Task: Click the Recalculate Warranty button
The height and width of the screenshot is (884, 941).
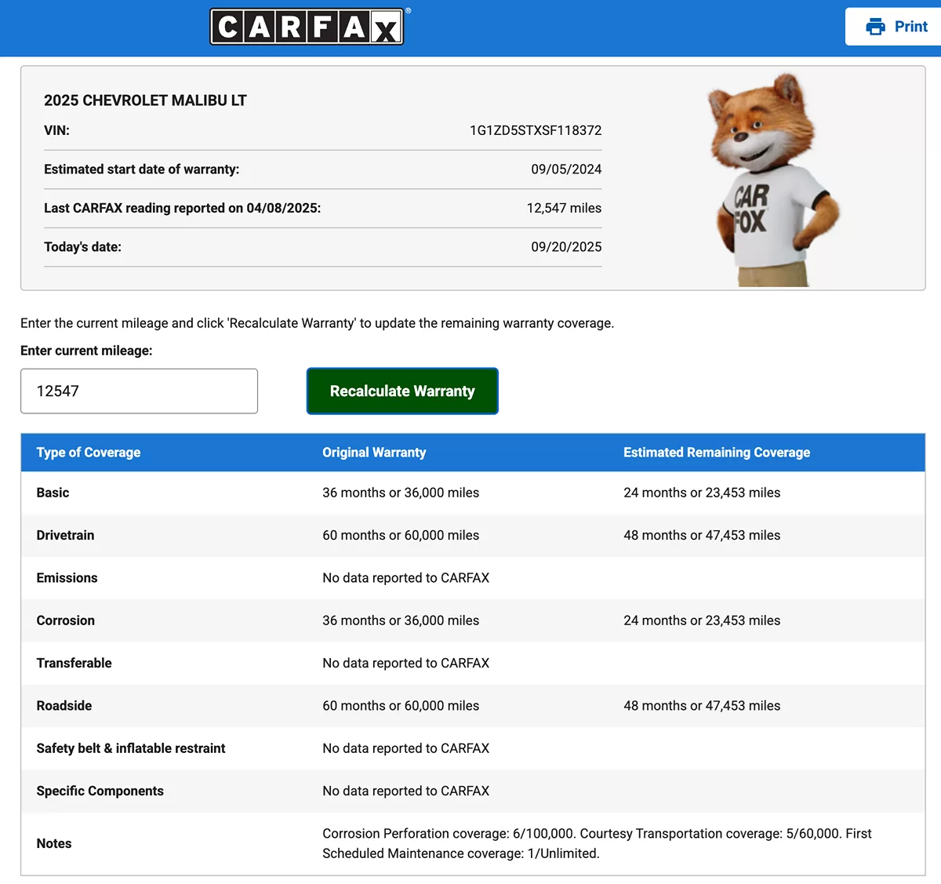Action: pyautogui.click(x=402, y=391)
